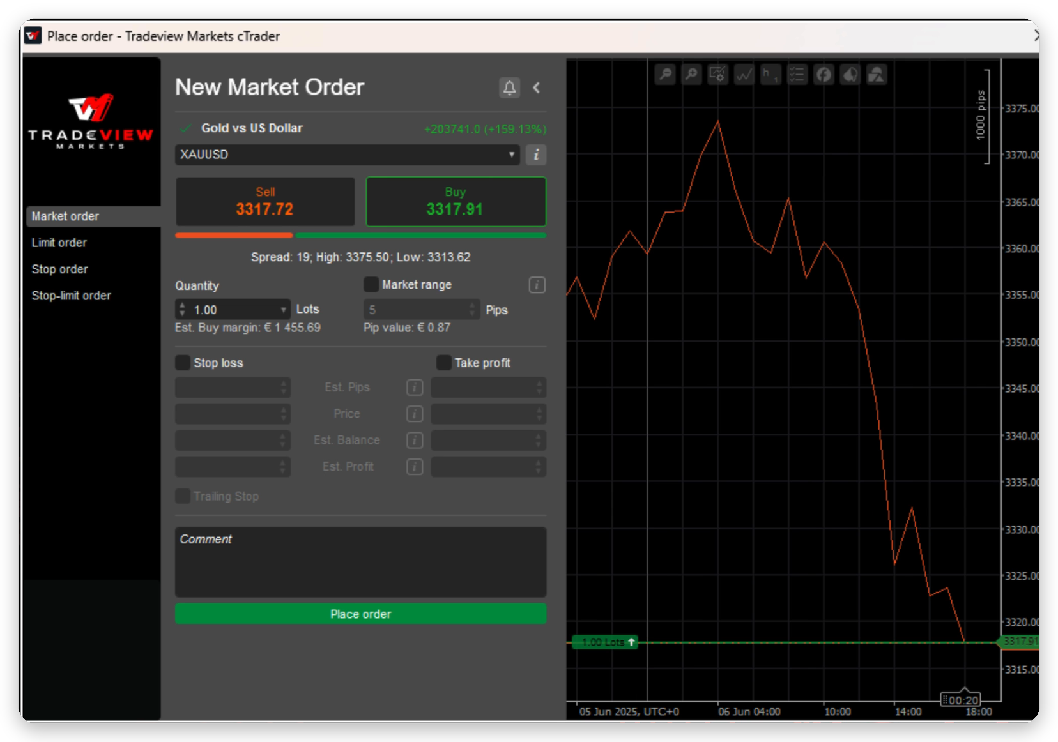1058x742 pixels.
Task: Click the green Place order button
Action: (x=360, y=614)
